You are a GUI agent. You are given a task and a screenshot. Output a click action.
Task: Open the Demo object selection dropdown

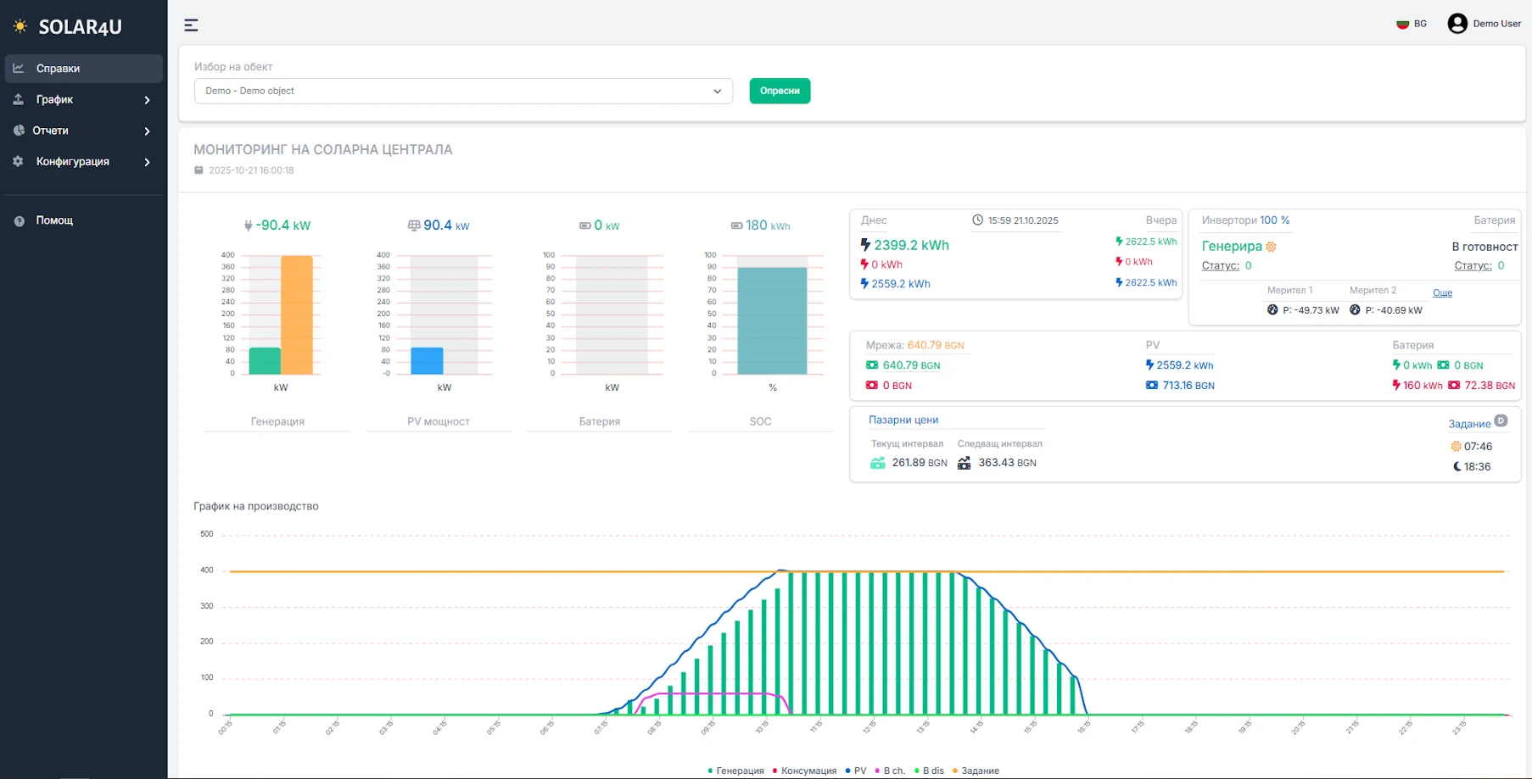pos(463,91)
